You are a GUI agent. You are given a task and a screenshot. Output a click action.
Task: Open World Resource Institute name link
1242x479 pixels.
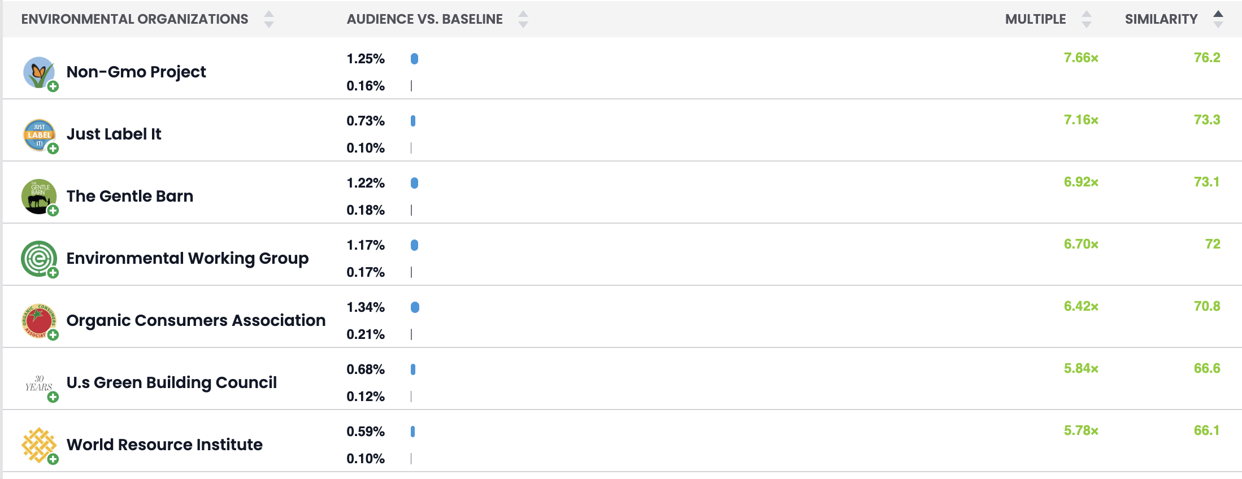164,445
